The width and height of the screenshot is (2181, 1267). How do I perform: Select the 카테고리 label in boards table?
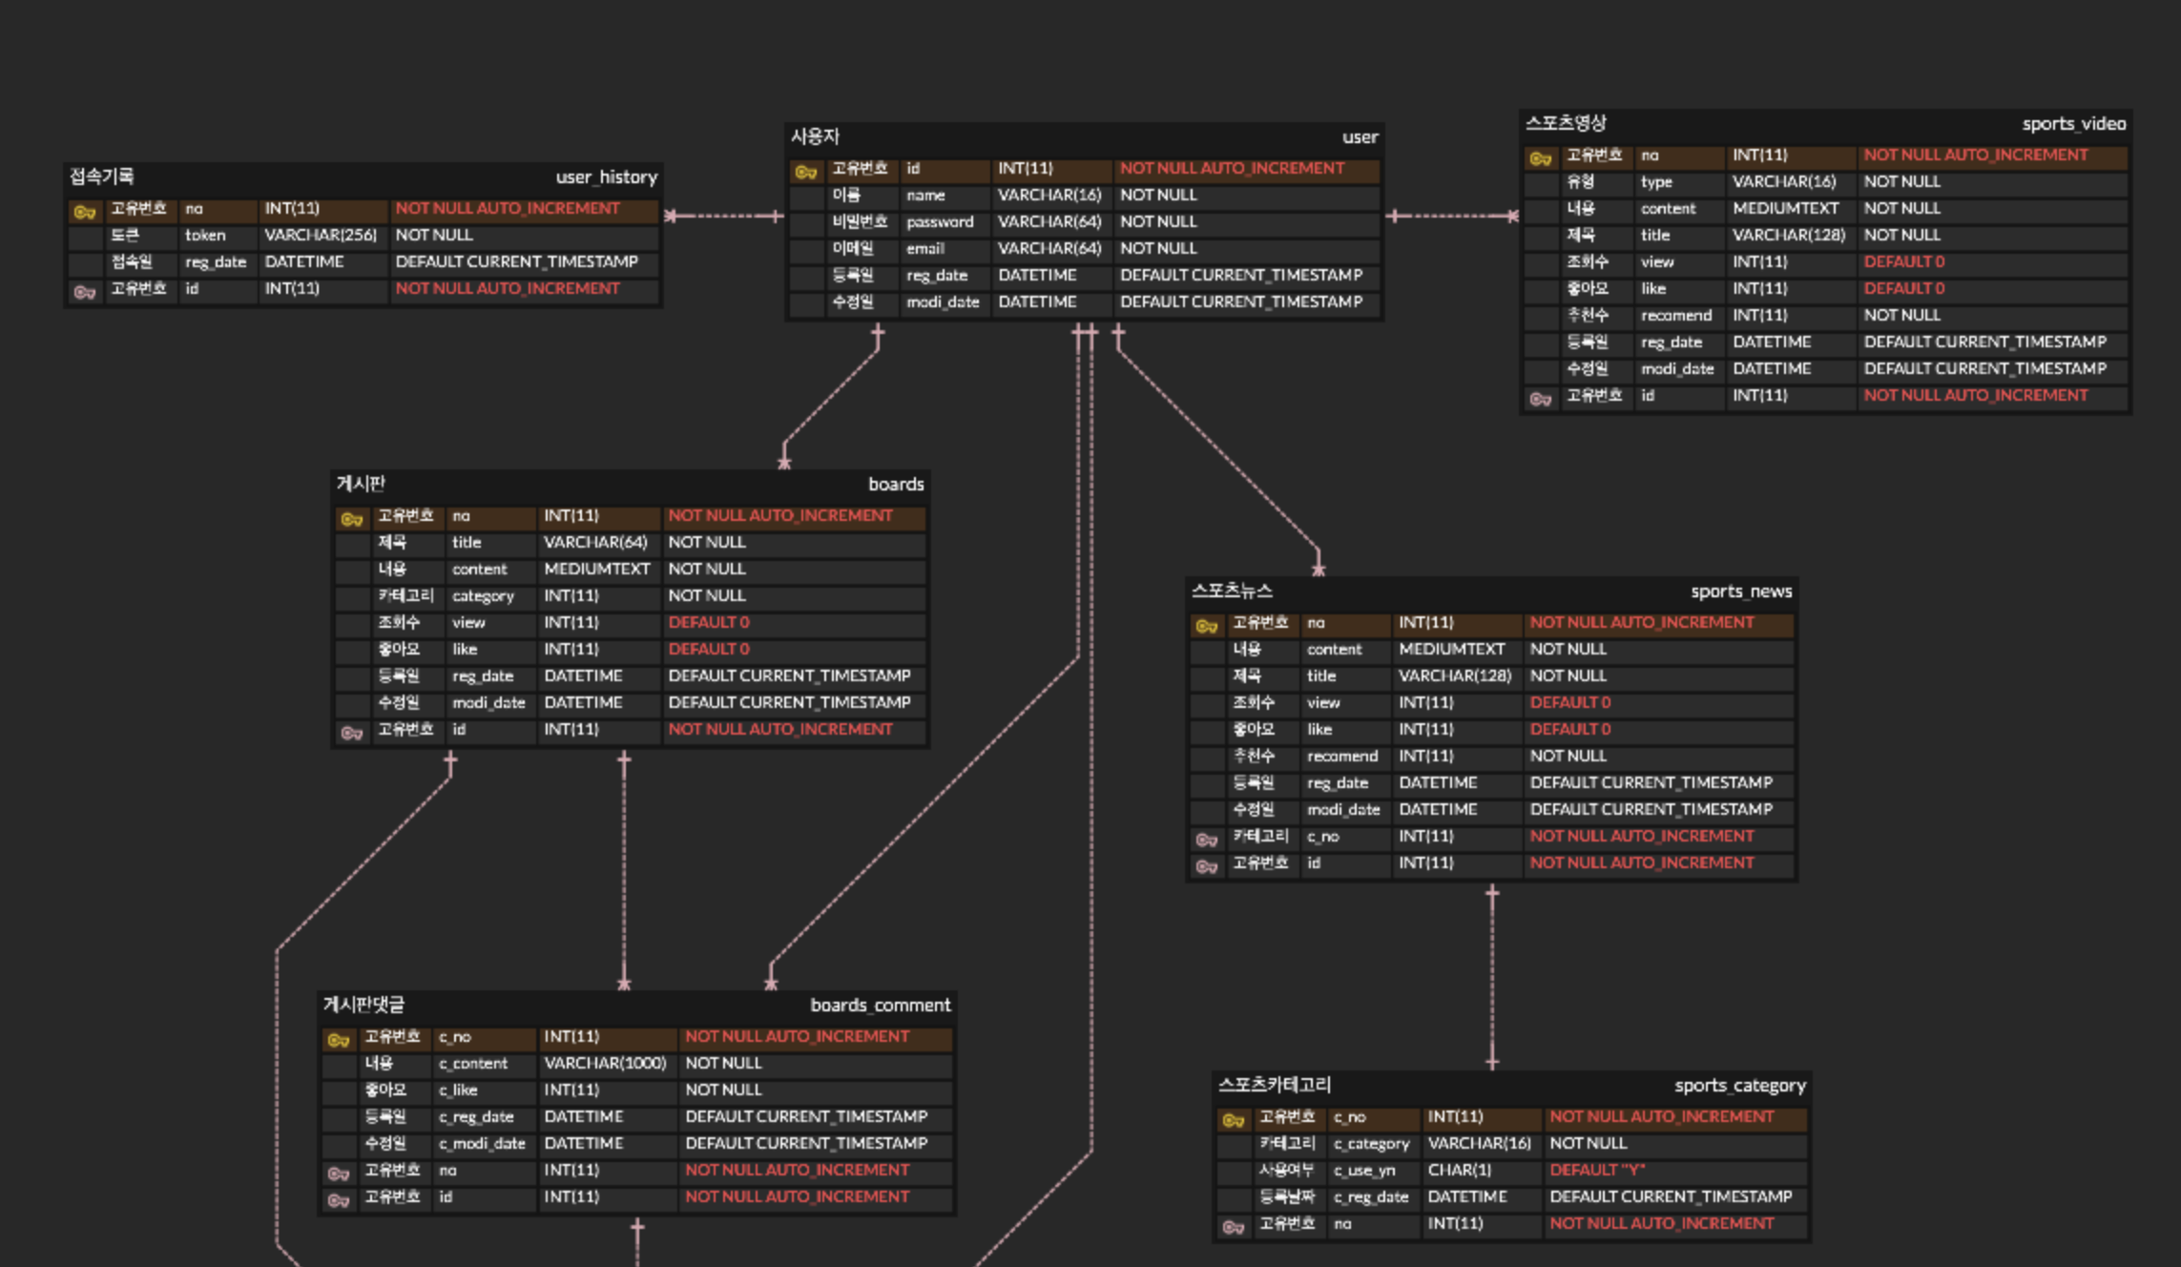(405, 595)
